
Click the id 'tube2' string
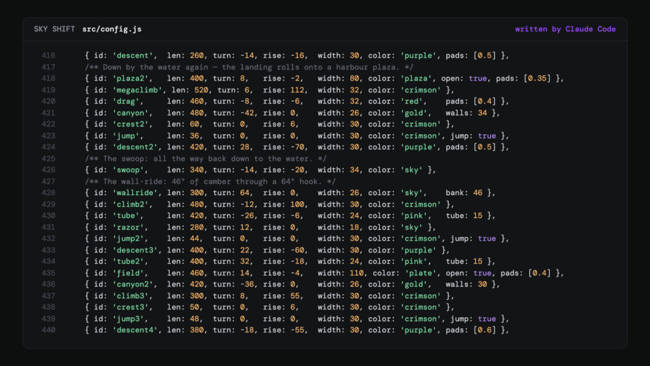(128, 261)
